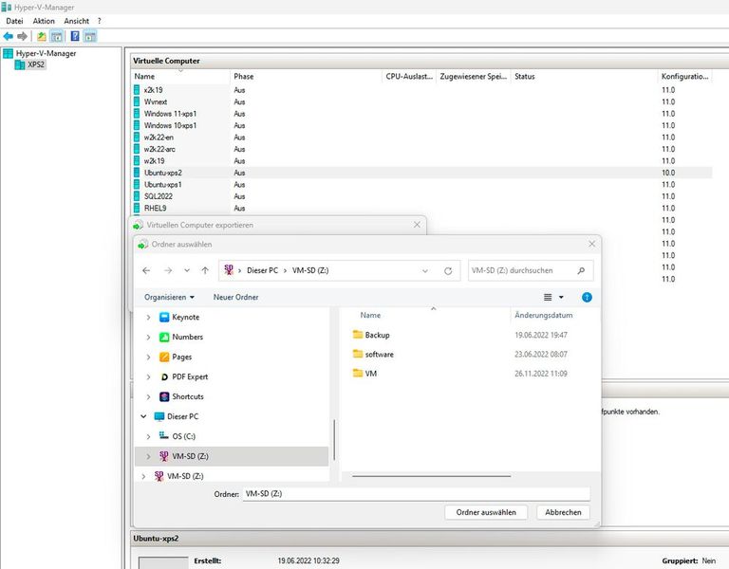Select the SQL2022 virtual machine
729x569 pixels.
coord(422,196)
